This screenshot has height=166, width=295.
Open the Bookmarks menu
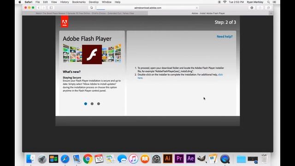(x=79, y=2)
